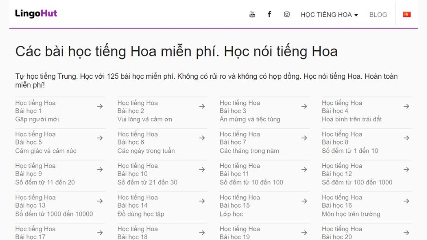Select the Bài học 19 text
427x240 pixels.
(234, 237)
